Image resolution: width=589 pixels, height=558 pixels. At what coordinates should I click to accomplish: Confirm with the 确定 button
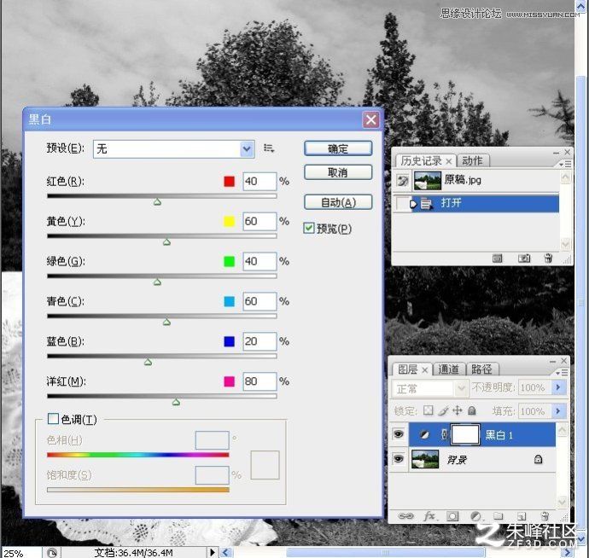click(338, 148)
